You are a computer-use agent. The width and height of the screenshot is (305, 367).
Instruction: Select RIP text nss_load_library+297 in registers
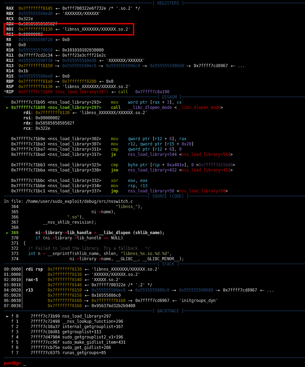[82, 92]
